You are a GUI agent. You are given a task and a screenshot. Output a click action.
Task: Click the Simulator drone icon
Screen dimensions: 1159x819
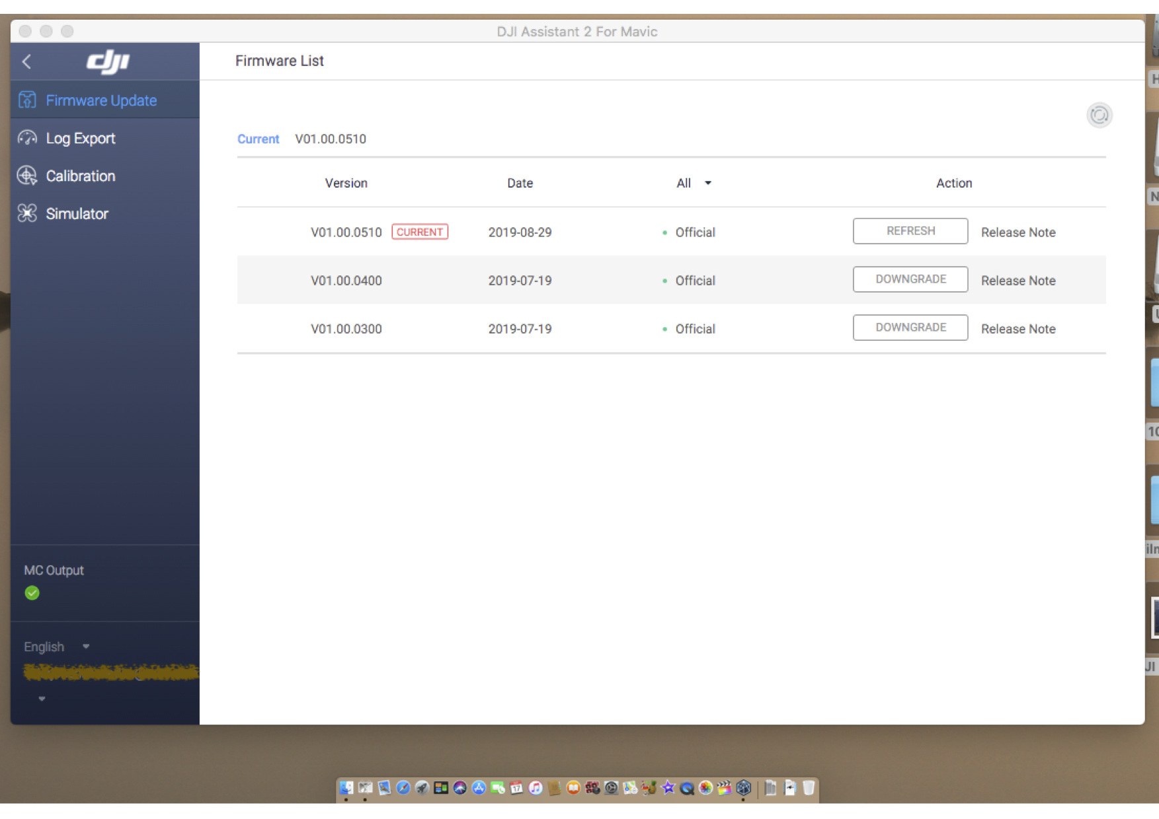click(x=27, y=213)
